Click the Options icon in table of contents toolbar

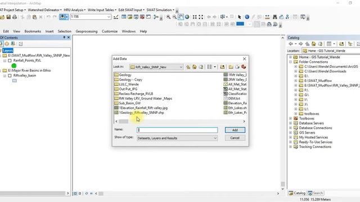(x=20, y=44)
